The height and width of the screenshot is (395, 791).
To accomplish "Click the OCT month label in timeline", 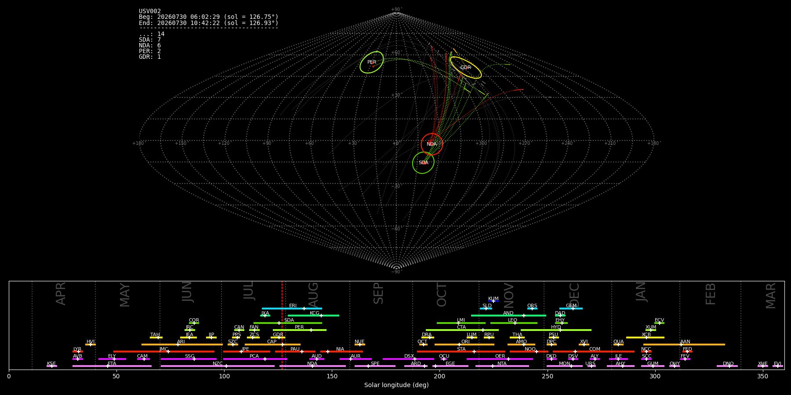I will tap(442, 295).
